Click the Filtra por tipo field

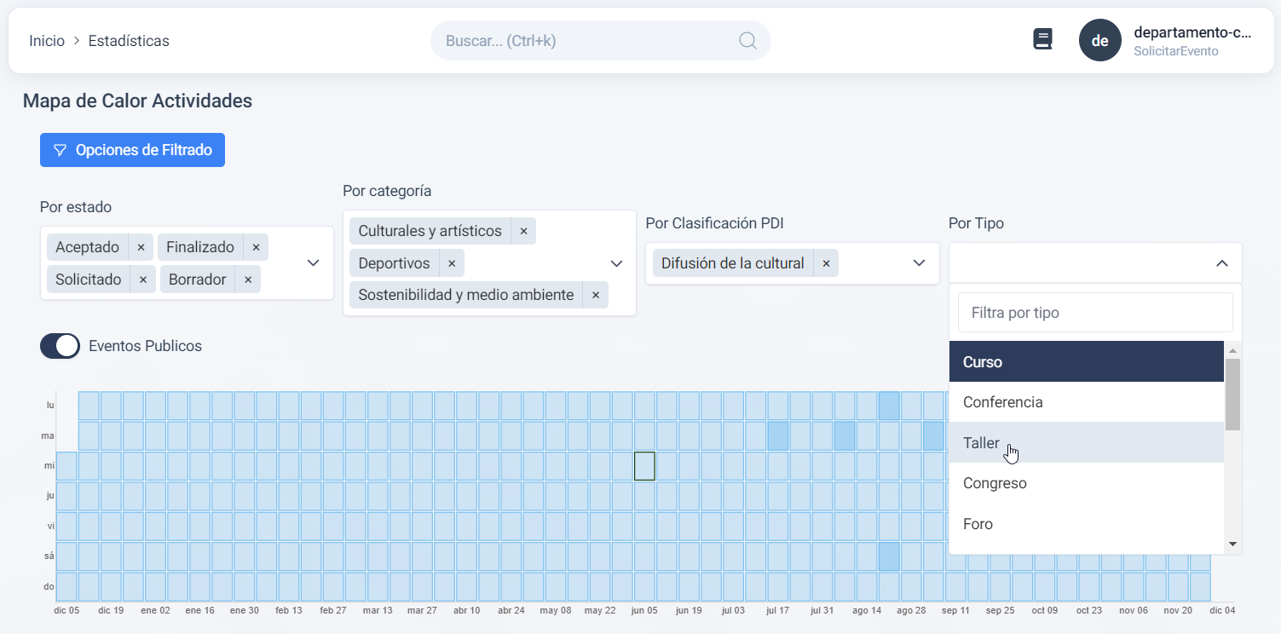point(1094,313)
